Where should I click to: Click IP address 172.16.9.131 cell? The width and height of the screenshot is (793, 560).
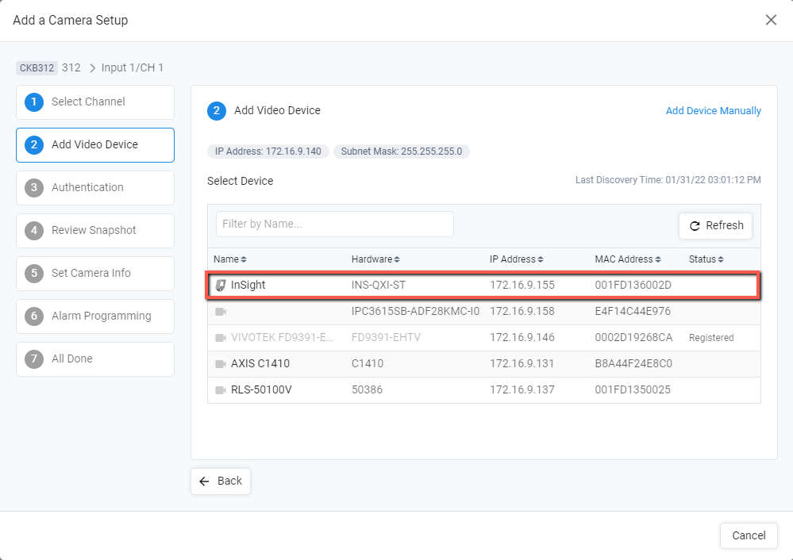click(x=522, y=364)
